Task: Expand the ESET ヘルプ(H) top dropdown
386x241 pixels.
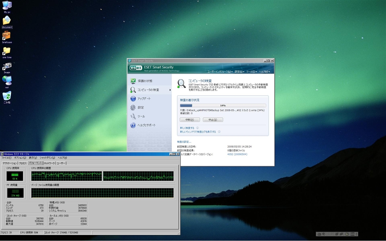Action: tap(263, 72)
